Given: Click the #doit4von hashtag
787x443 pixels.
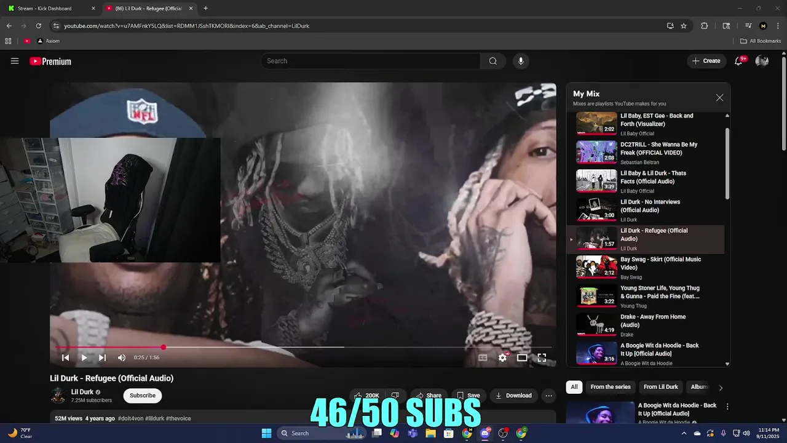Looking at the screenshot, I should pyautogui.click(x=131, y=418).
